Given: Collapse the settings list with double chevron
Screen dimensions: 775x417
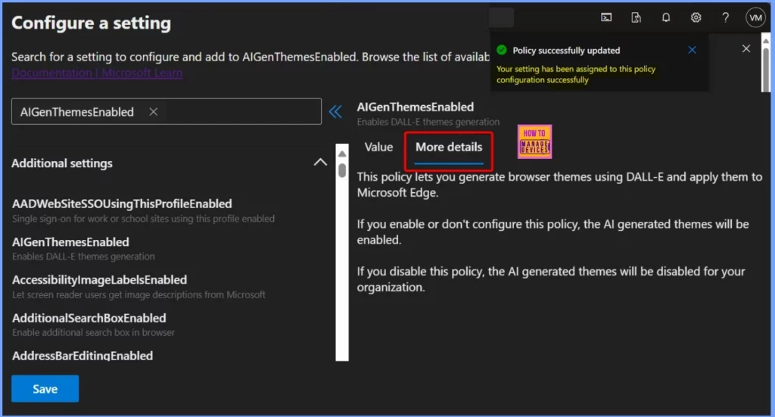Looking at the screenshot, I should pos(335,112).
